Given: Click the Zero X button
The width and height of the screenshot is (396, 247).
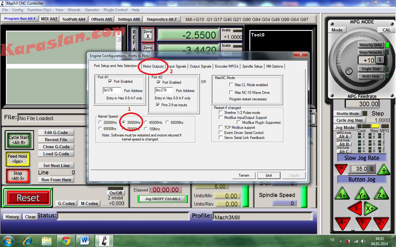Looking at the screenshot, I should [x=148, y=34].
